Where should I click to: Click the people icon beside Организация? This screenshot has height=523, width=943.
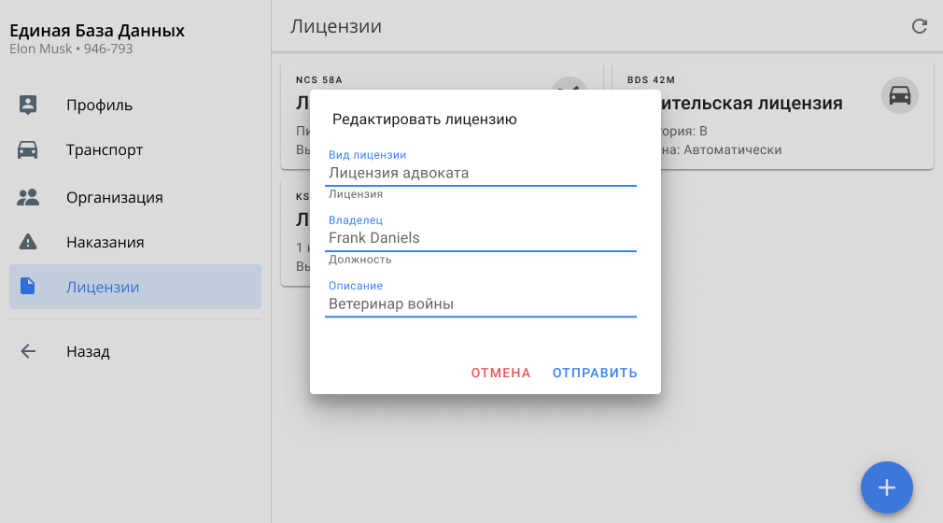pos(28,197)
